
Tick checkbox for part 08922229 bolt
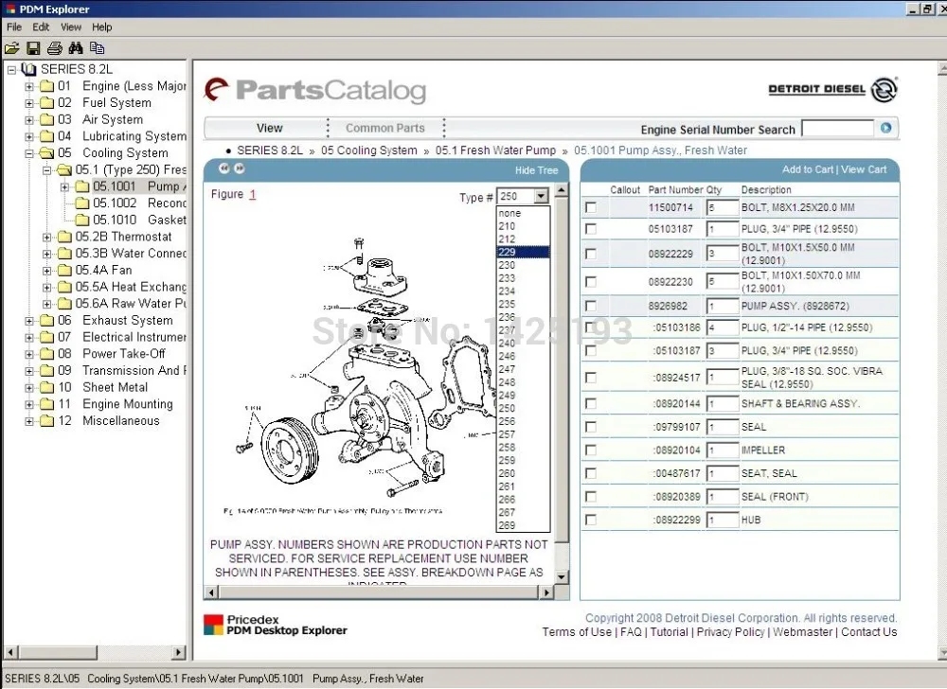[x=591, y=254]
